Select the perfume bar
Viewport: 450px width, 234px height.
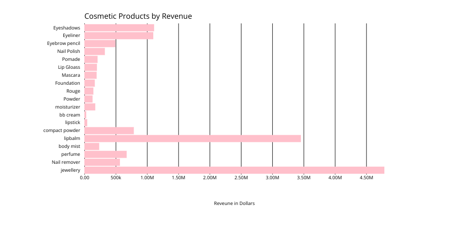105,154
